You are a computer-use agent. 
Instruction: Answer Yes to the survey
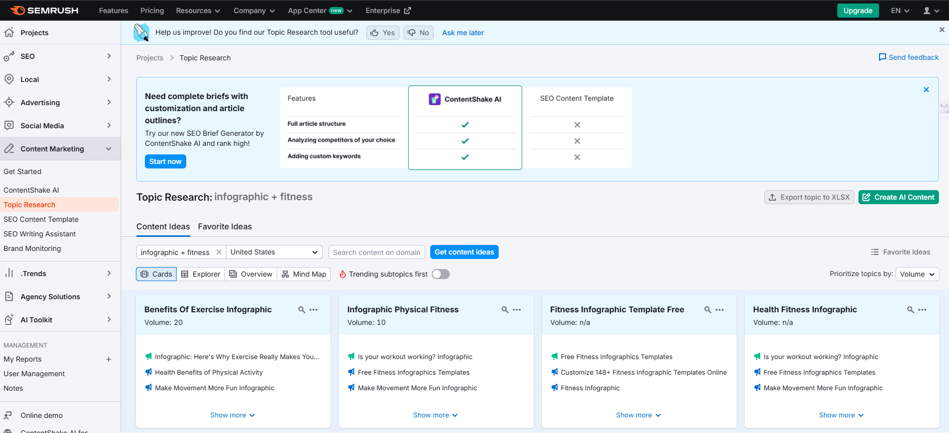click(x=383, y=33)
